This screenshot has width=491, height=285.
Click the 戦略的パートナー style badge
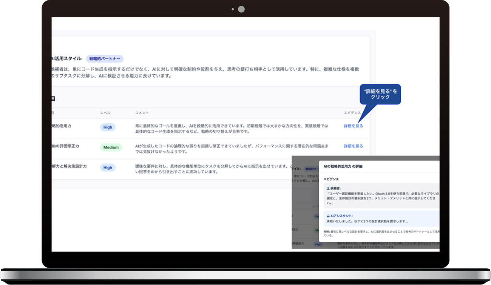tap(105, 59)
